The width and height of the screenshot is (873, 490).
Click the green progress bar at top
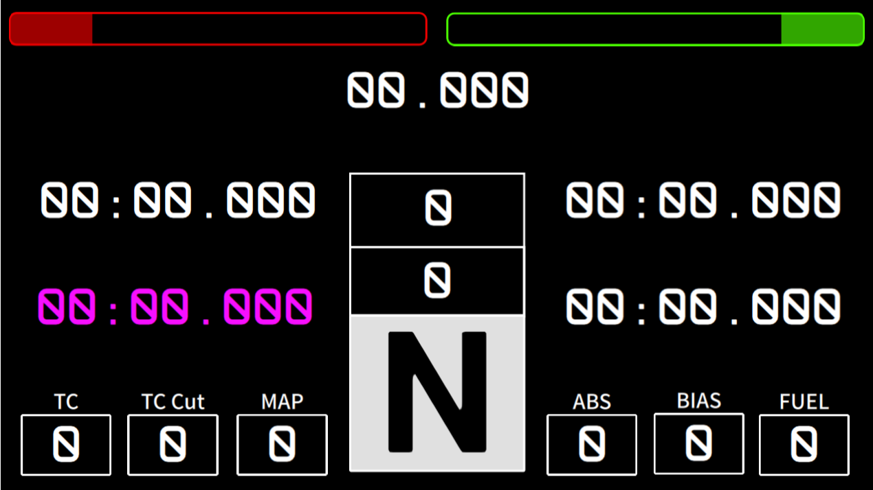point(655,29)
